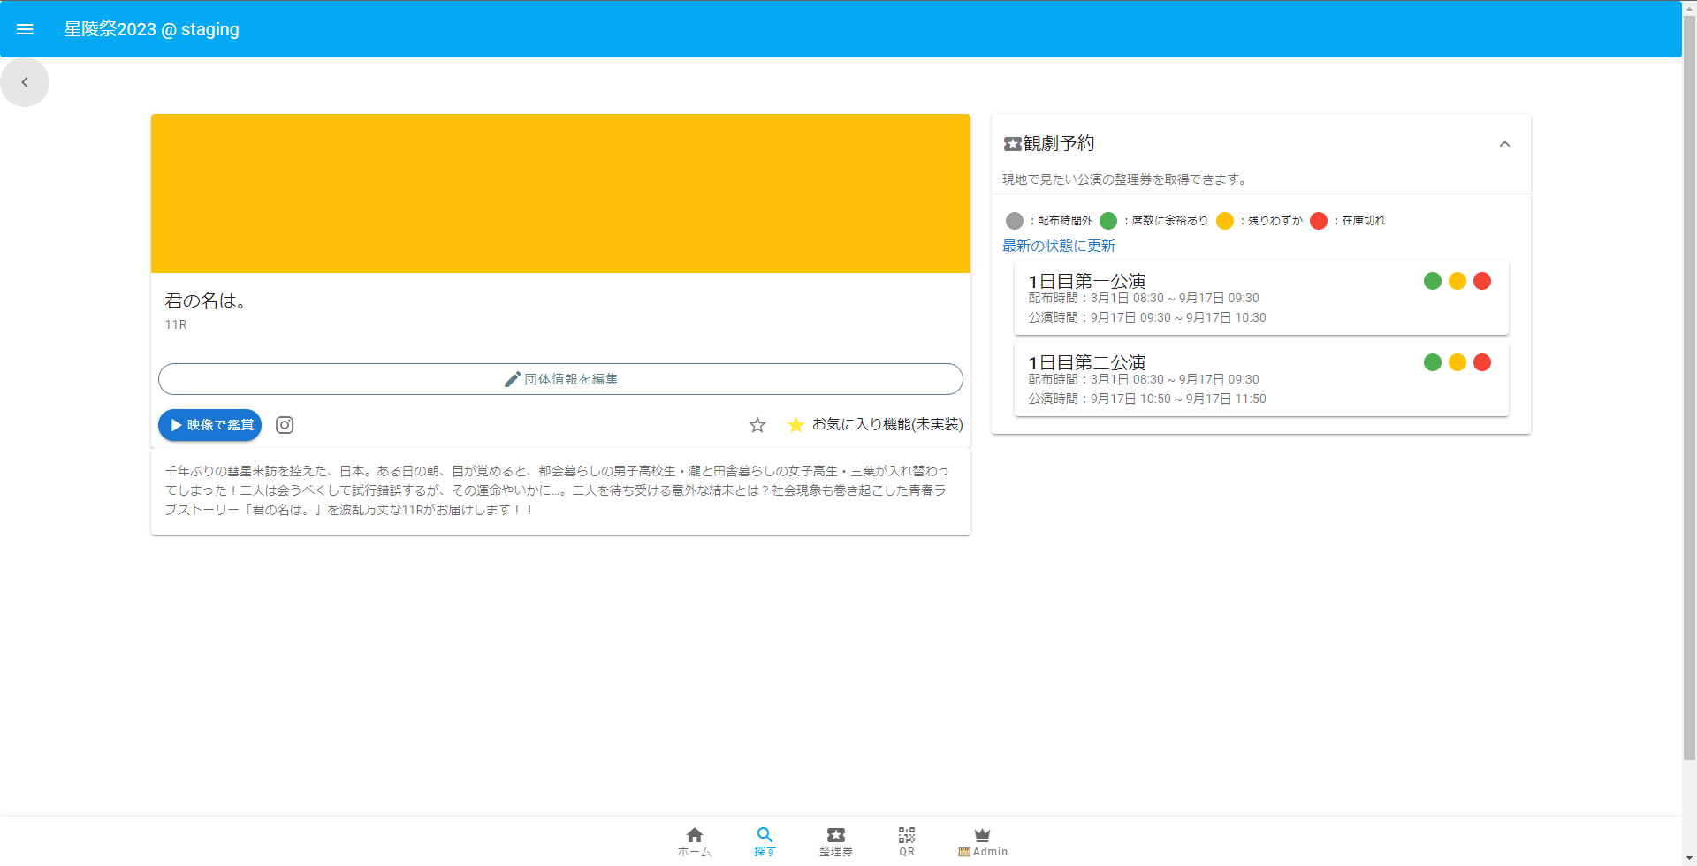Screen dimensions: 1697x866
Task: Click the red 在庫切れ legend dot
Action: tap(1319, 221)
